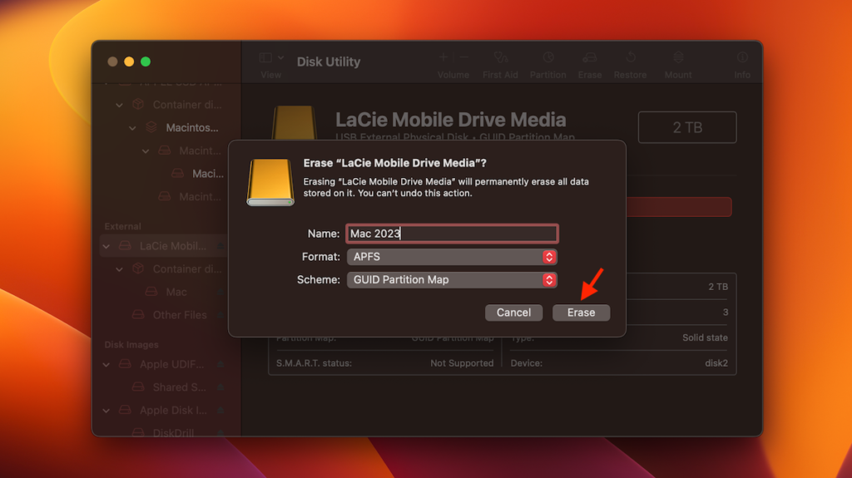The width and height of the screenshot is (852, 478).
Task: Select Other Files in the sidebar
Action: (179, 315)
